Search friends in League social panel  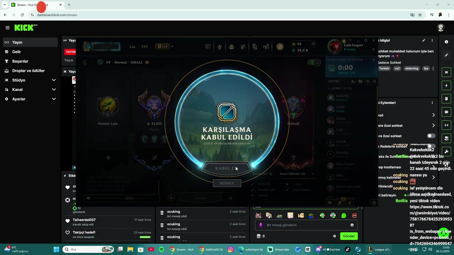(374, 81)
